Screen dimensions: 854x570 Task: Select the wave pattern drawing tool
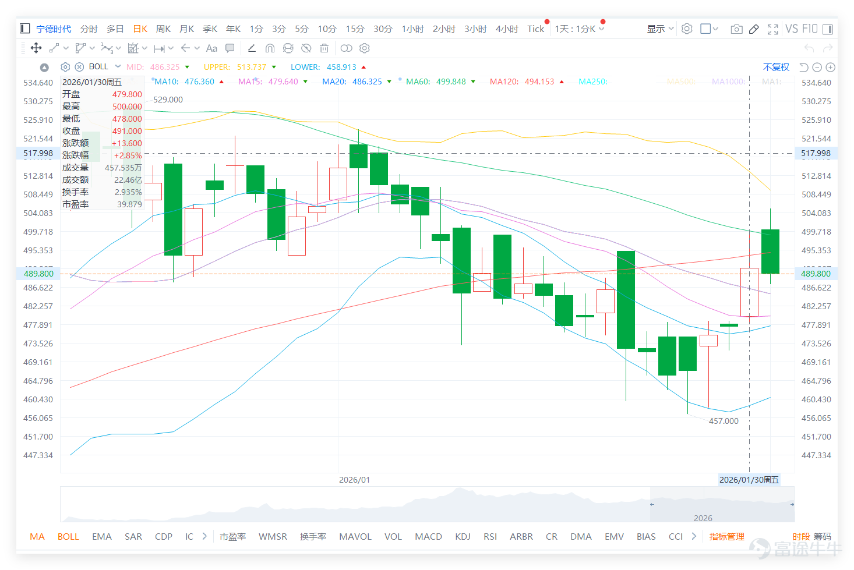pyautogui.click(x=107, y=48)
